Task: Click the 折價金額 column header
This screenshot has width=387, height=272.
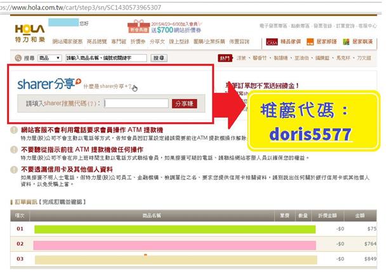Action: [x=327, y=215]
